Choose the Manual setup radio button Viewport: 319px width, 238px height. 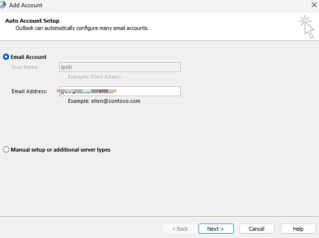(6, 150)
